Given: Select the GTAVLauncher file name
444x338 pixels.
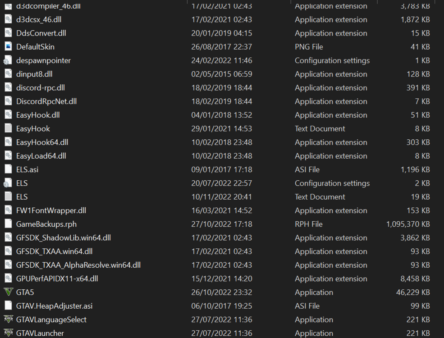Looking at the screenshot, I should pyautogui.click(x=40, y=333).
